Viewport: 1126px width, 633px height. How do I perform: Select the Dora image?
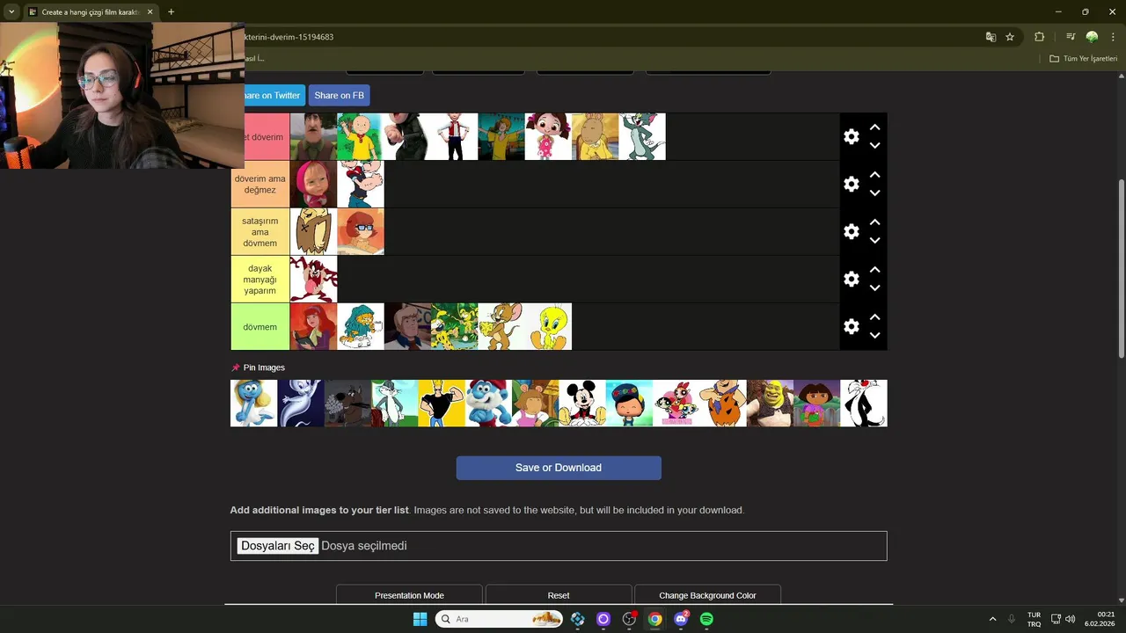point(817,404)
